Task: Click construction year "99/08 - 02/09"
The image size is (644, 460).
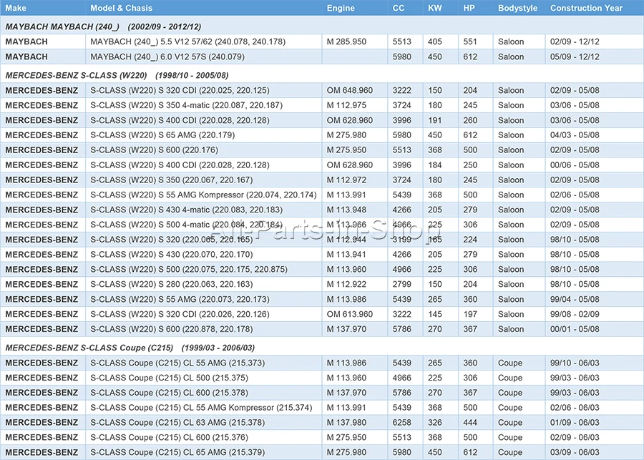Action: point(575,314)
